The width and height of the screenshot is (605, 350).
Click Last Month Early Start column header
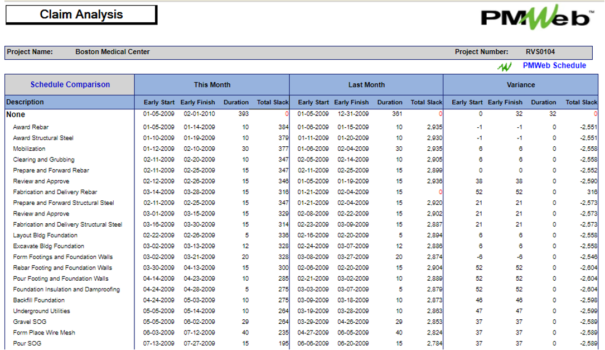[x=313, y=102]
